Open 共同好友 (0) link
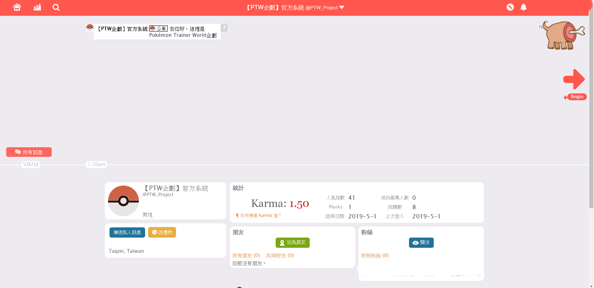Screen dimensions: 594x288 pos(280,256)
